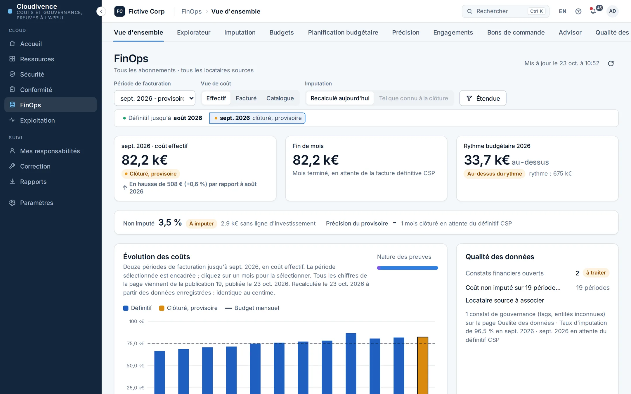The height and width of the screenshot is (394, 631).
Task: Refresh data with the reload icon
Action: tap(611, 63)
